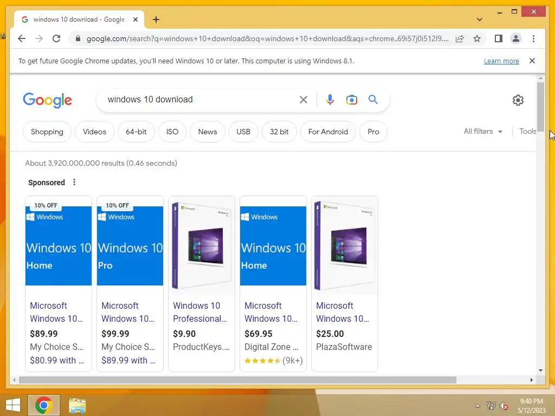The image size is (555, 416).
Task: Click the Learn more link
Action: click(x=501, y=61)
